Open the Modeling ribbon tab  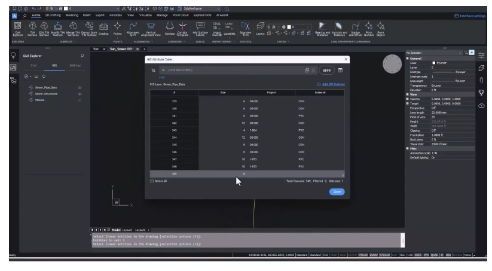click(x=72, y=15)
